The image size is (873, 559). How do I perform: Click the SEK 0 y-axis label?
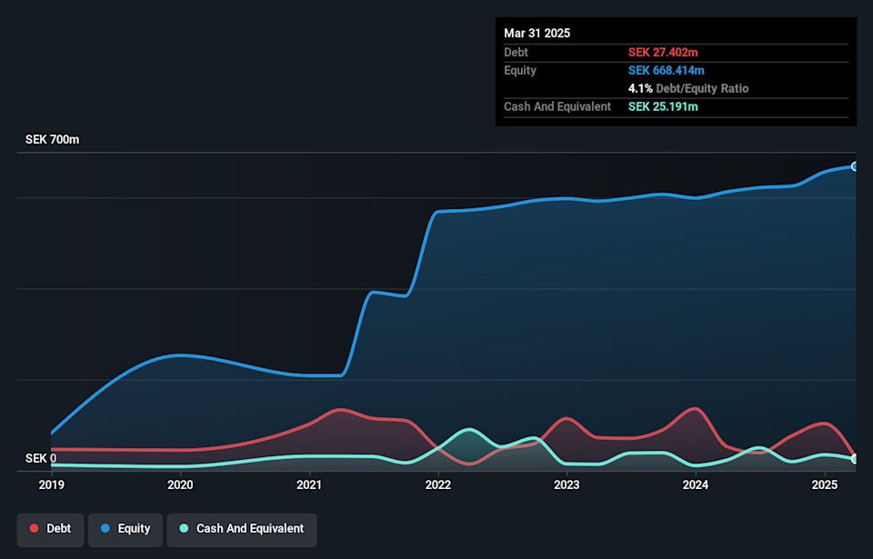(x=40, y=458)
